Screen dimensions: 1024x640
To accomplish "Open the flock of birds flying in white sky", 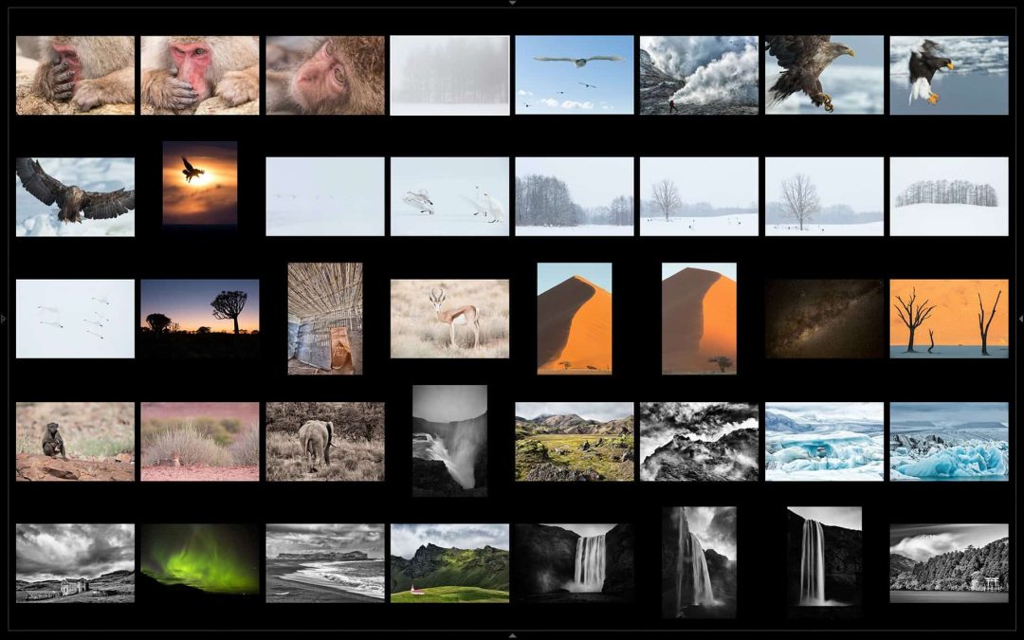I will point(75,319).
